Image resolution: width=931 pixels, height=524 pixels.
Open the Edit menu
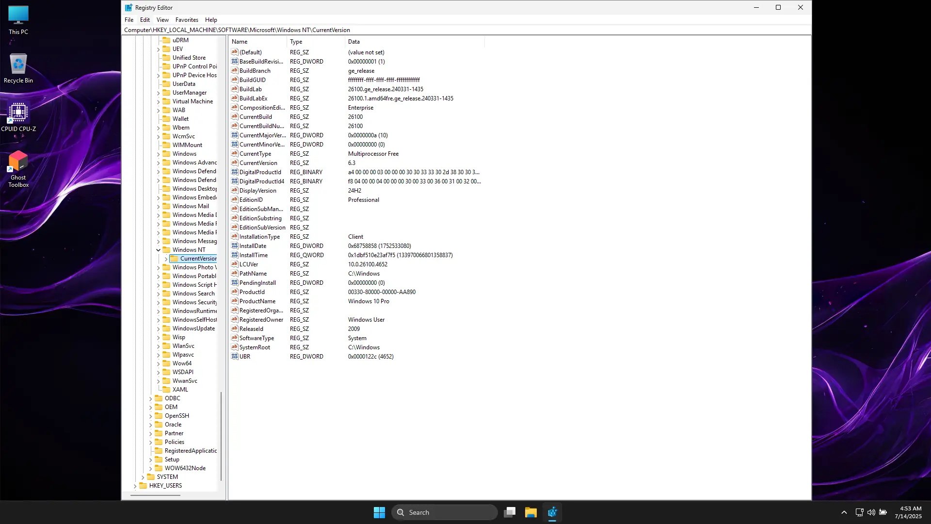coord(144,20)
